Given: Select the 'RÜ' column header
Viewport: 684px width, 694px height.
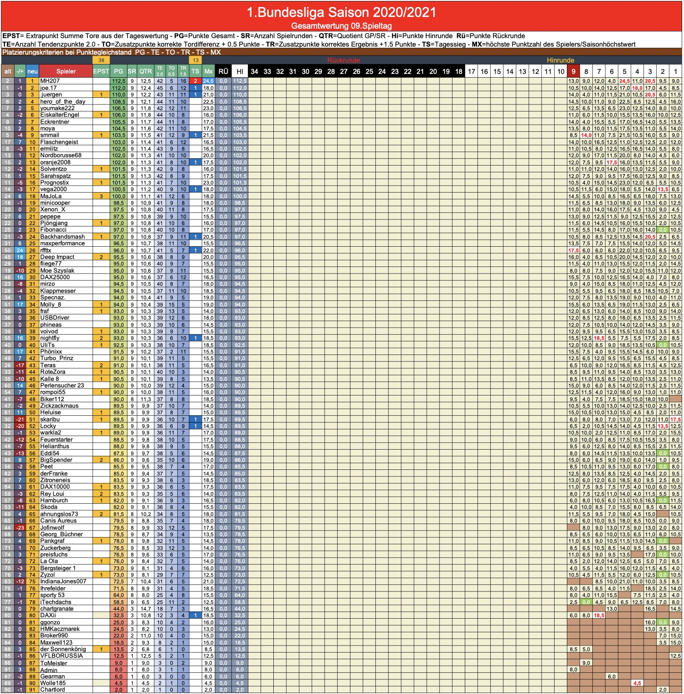Looking at the screenshot, I should (223, 71).
